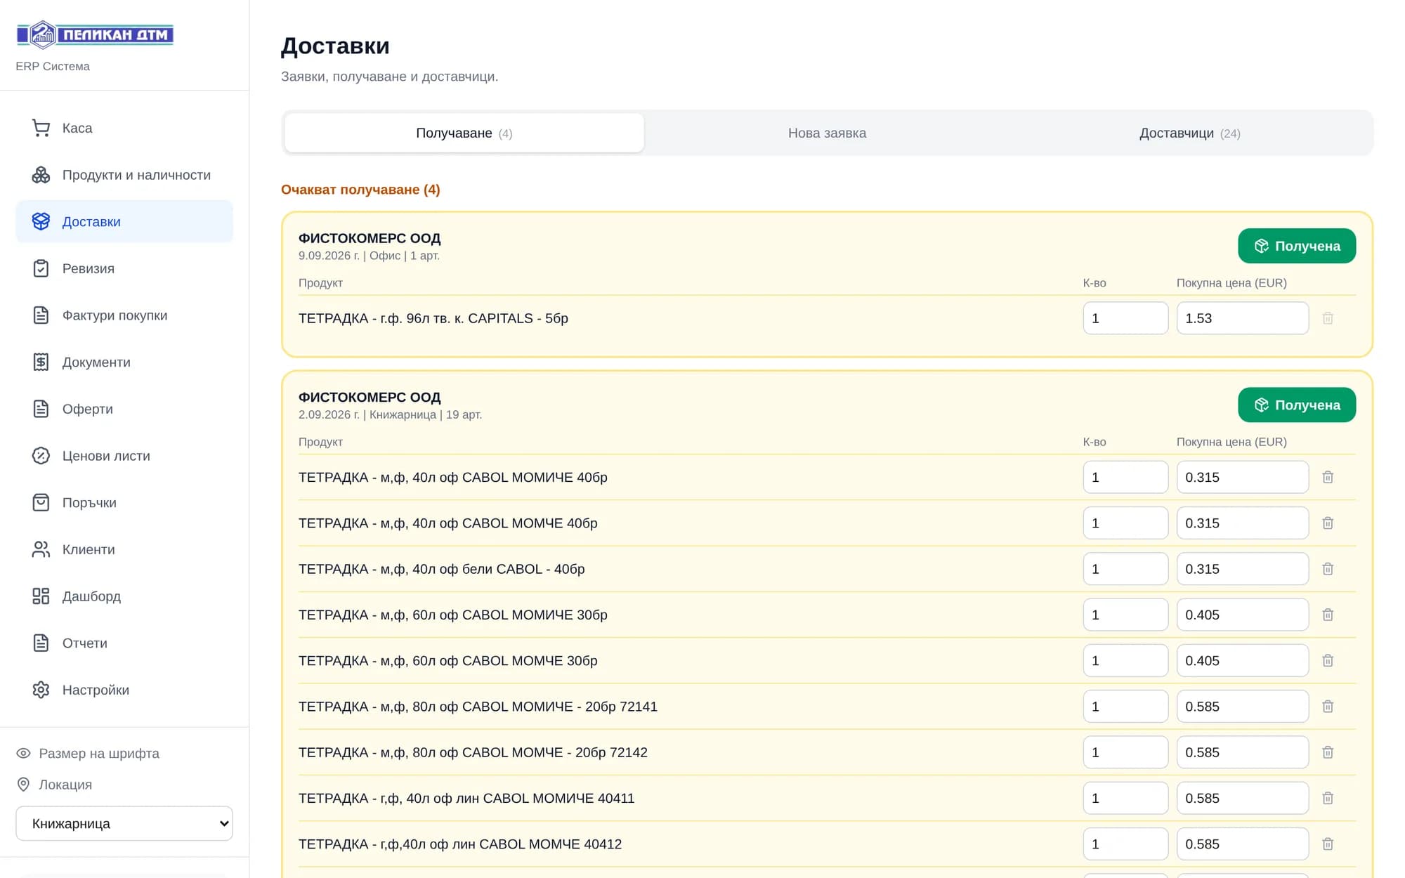Delete the бели CABOL - 40бр row
The width and height of the screenshot is (1405, 878).
click(1328, 569)
